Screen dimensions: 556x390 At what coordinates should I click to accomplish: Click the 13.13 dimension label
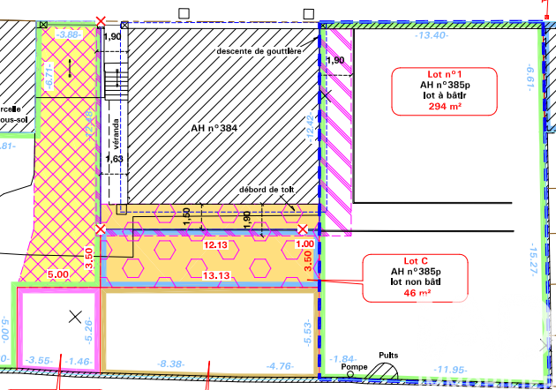point(216,275)
